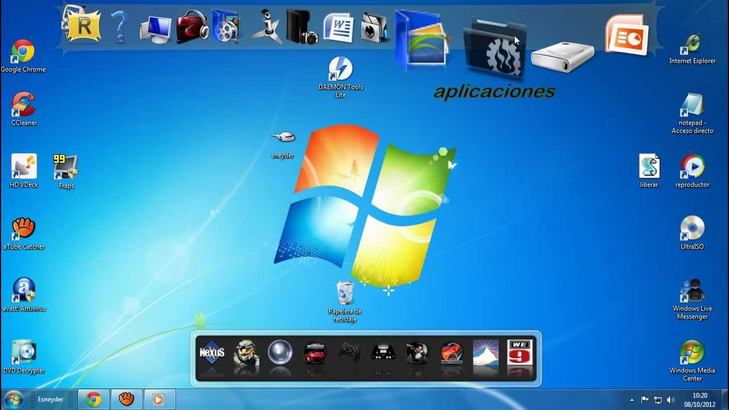
Task: Click the Esneyder toolbar label on taskbar
Action: [50, 400]
